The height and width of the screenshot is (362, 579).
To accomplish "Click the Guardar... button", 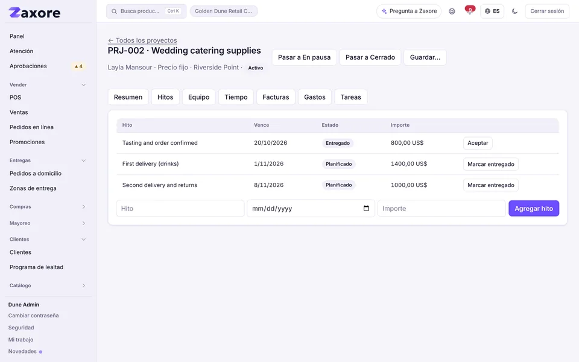I will click(x=425, y=57).
